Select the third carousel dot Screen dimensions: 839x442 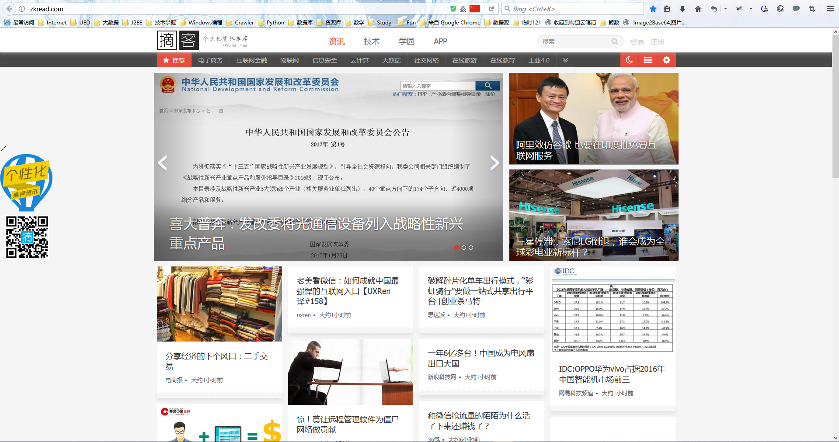[471, 248]
